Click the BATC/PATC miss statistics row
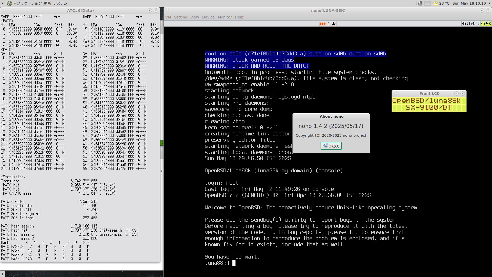 click(x=59, y=193)
